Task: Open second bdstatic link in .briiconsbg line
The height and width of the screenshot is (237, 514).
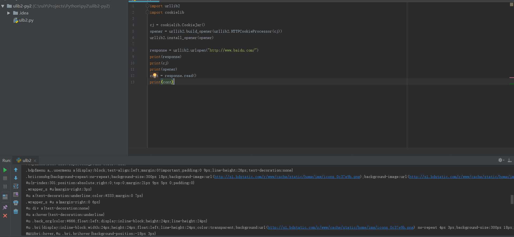Action: click(x=462, y=177)
